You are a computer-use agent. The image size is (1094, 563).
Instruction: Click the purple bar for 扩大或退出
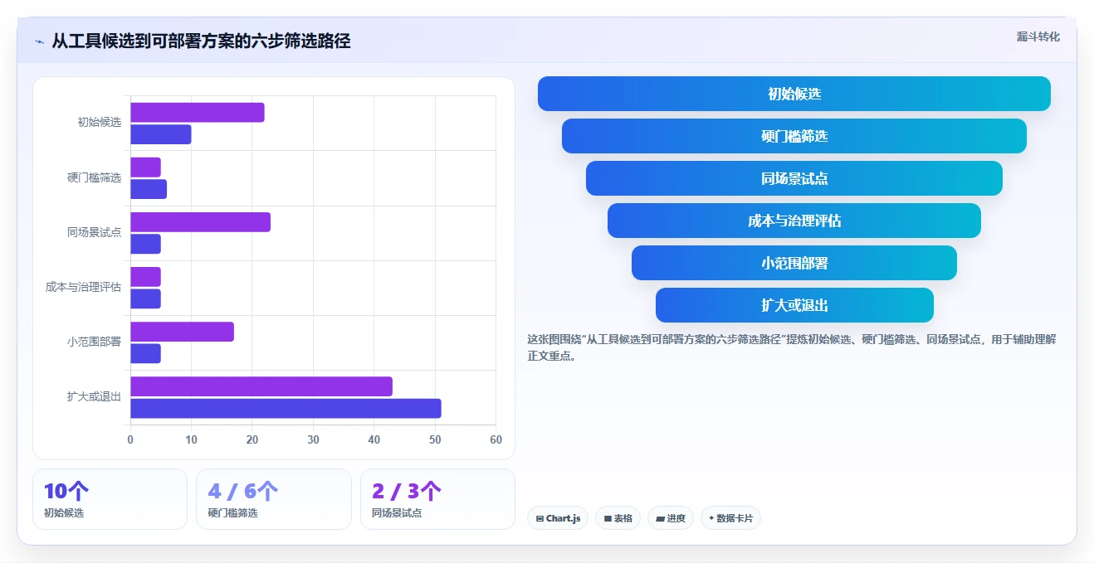261,386
